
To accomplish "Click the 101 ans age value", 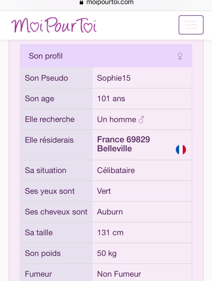I will click(x=111, y=99).
